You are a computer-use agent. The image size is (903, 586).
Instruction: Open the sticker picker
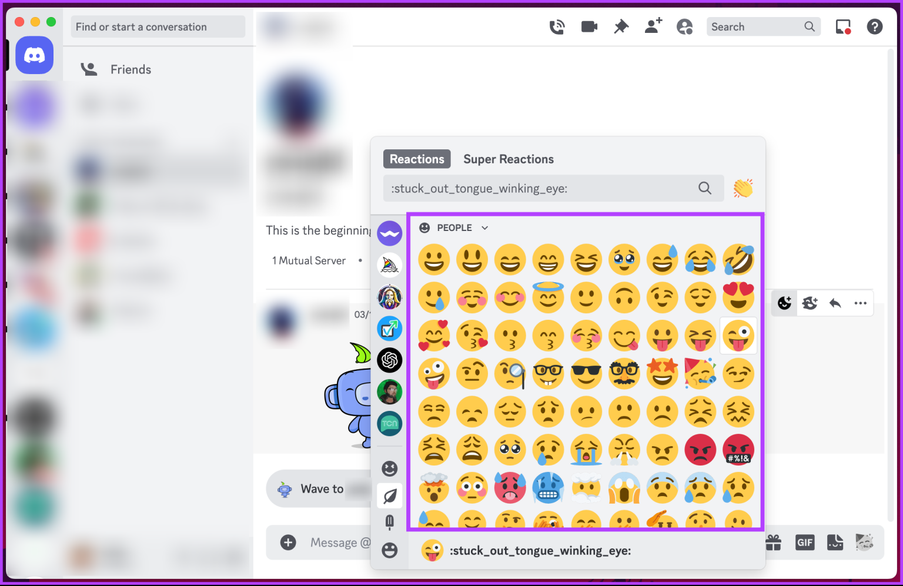coord(835,542)
